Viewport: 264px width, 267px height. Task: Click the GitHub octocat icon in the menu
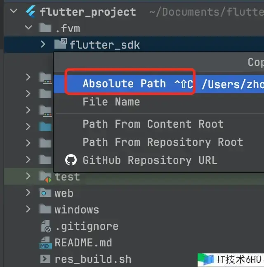click(71, 160)
